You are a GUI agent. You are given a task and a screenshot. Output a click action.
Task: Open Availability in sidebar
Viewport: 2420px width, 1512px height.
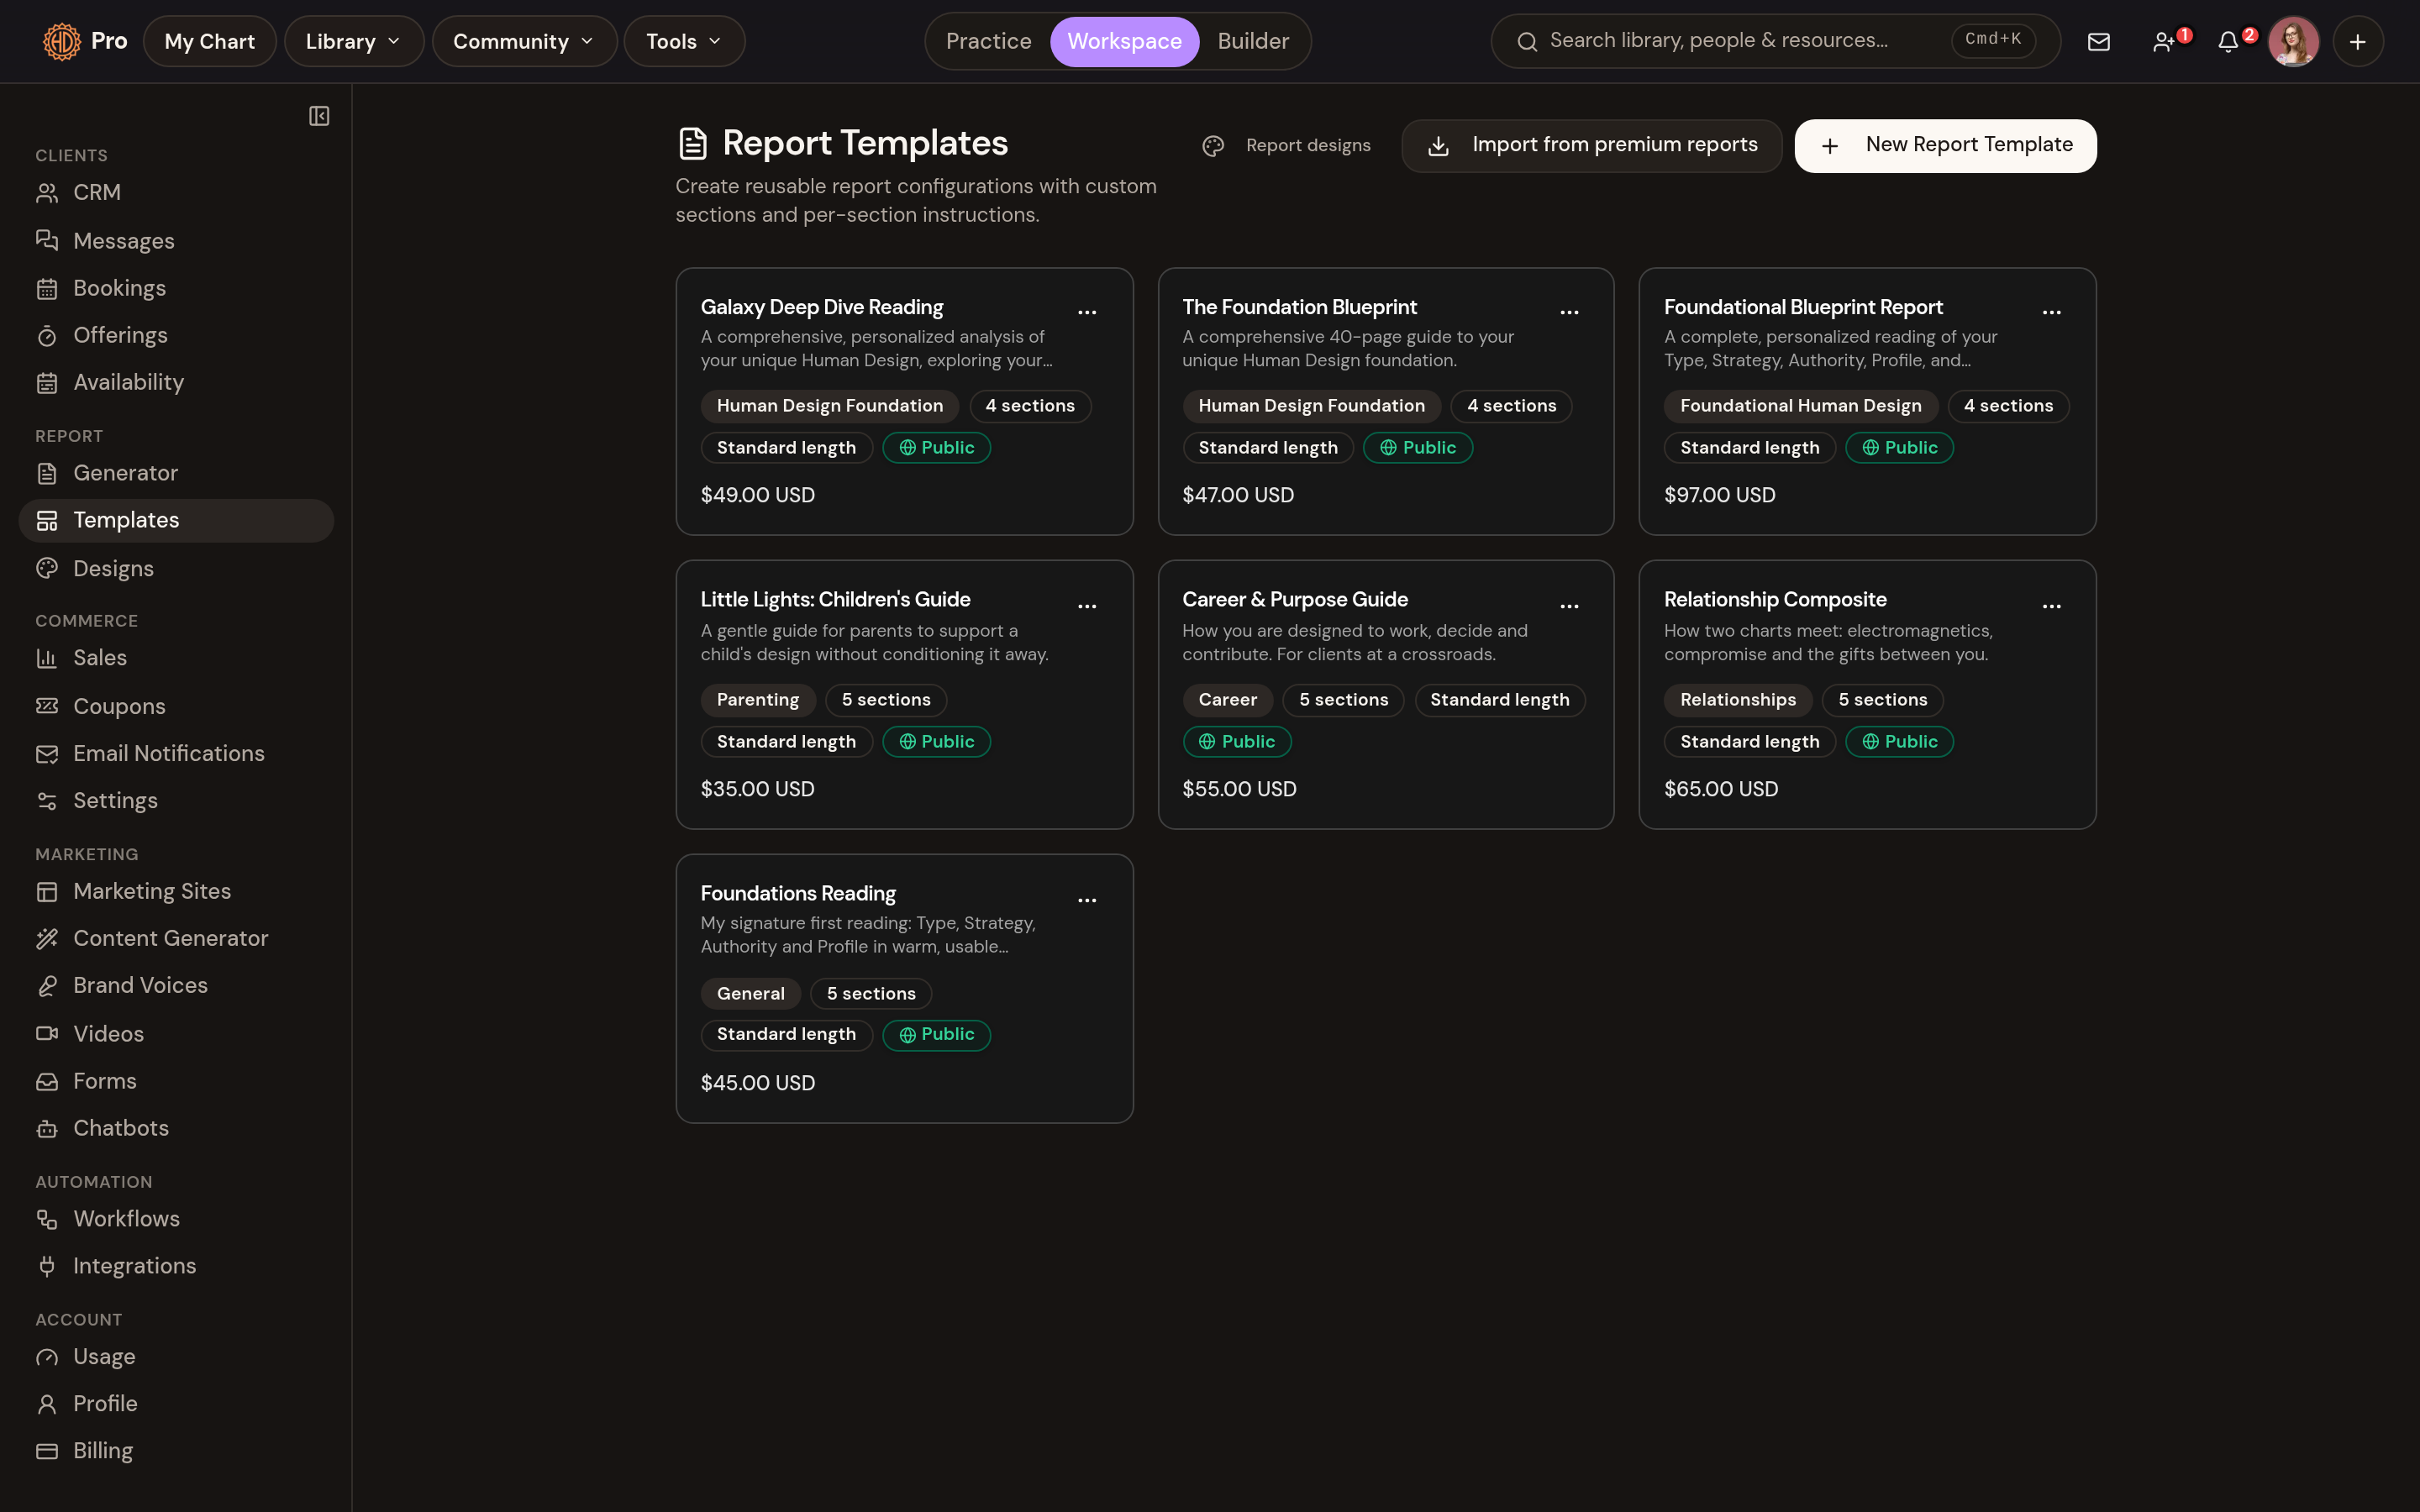click(176, 382)
